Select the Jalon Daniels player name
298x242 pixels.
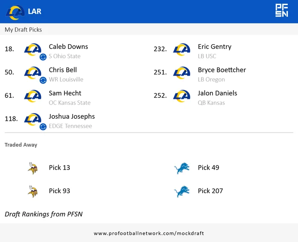point(218,93)
